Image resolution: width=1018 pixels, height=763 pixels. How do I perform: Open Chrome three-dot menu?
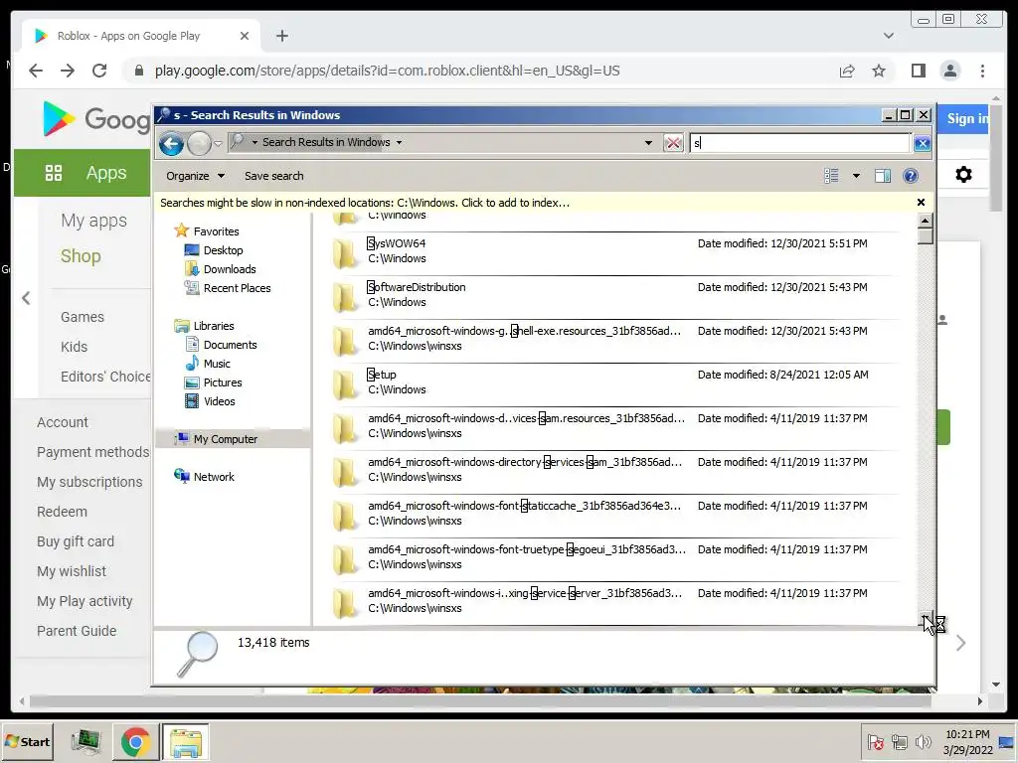click(x=982, y=71)
